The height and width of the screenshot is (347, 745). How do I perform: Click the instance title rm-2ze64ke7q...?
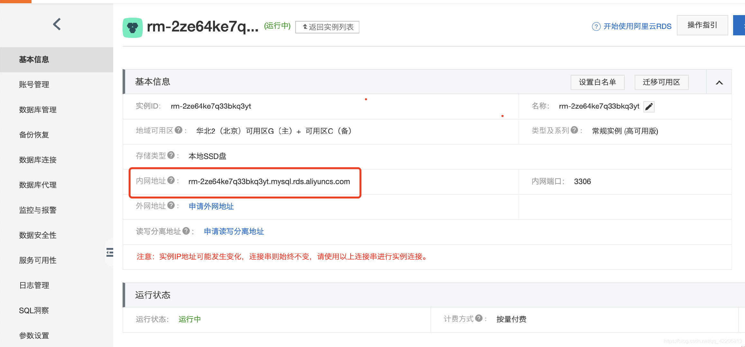click(202, 27)
